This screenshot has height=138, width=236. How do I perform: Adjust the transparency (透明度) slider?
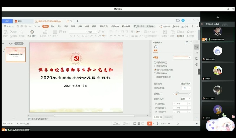click(177, 94)
